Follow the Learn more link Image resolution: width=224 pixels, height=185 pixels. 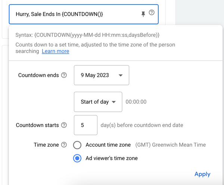click(55, 51)
